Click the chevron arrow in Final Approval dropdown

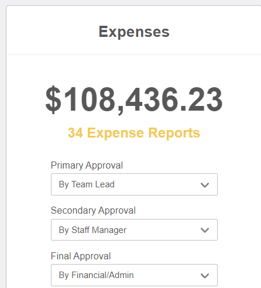coord(205,276)
